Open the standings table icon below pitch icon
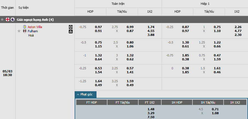The width and height of the screenshot is (248, 119). [71, 31]
